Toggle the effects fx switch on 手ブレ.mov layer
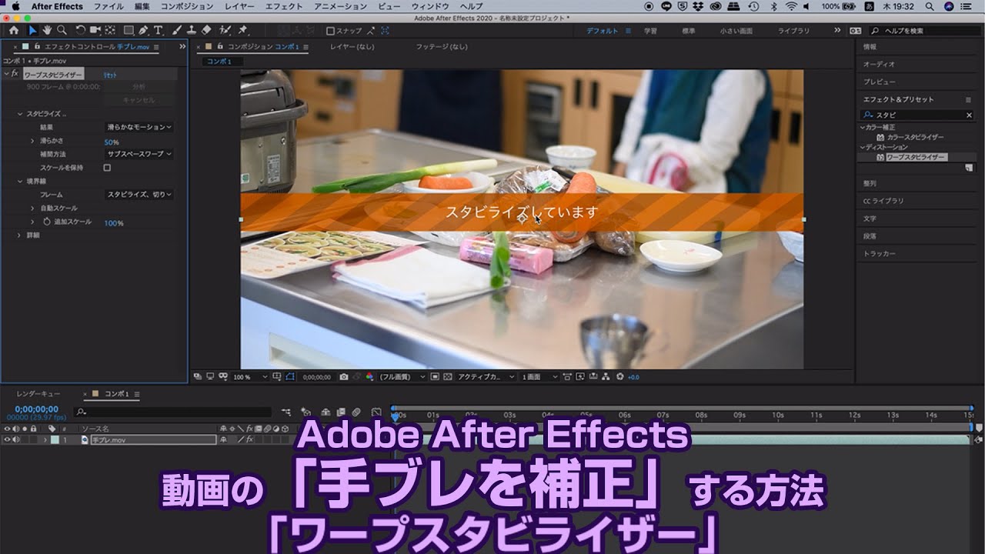Viewport: 985px width, 554px height. coord(248,440)
